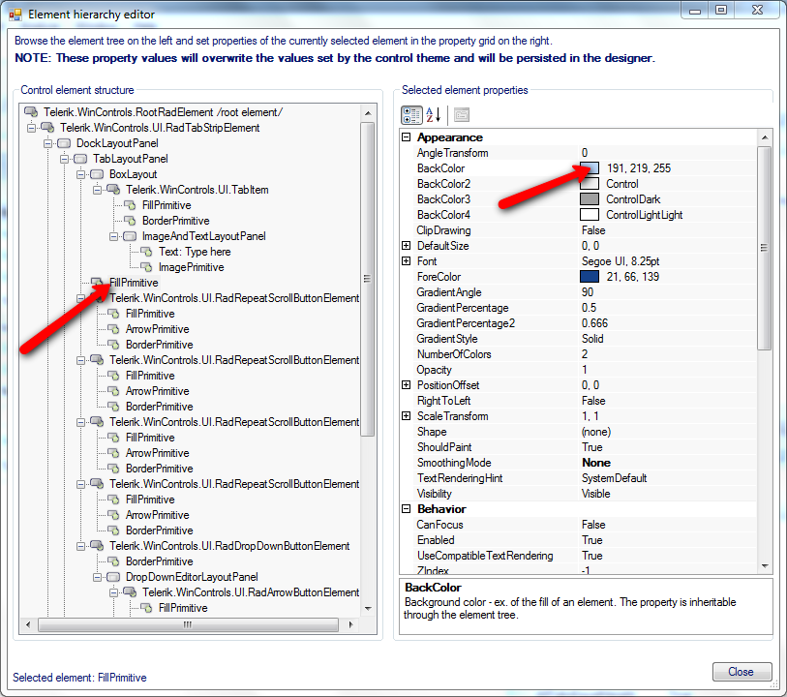Expand the PositionOffset property
Screen dimensions: 787x697
coord(406,385)
